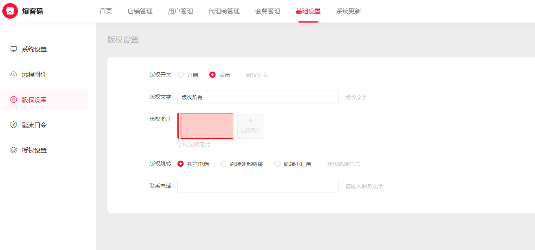
Task: Focus the 联系电话 phone input field
Action: [x=258, y=186]
